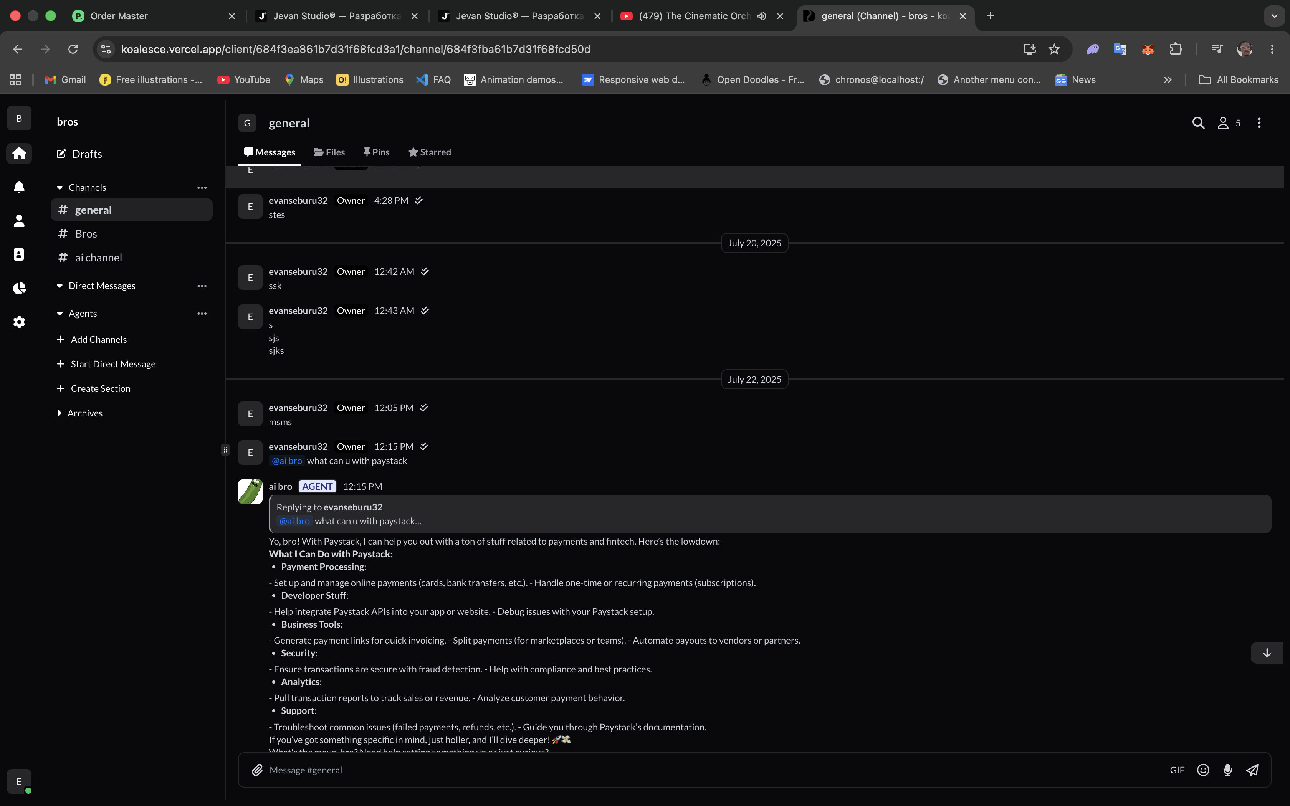Click the AGENT badge next to ai bro
Screen dimensions: 1290x806
pos(317,487)
